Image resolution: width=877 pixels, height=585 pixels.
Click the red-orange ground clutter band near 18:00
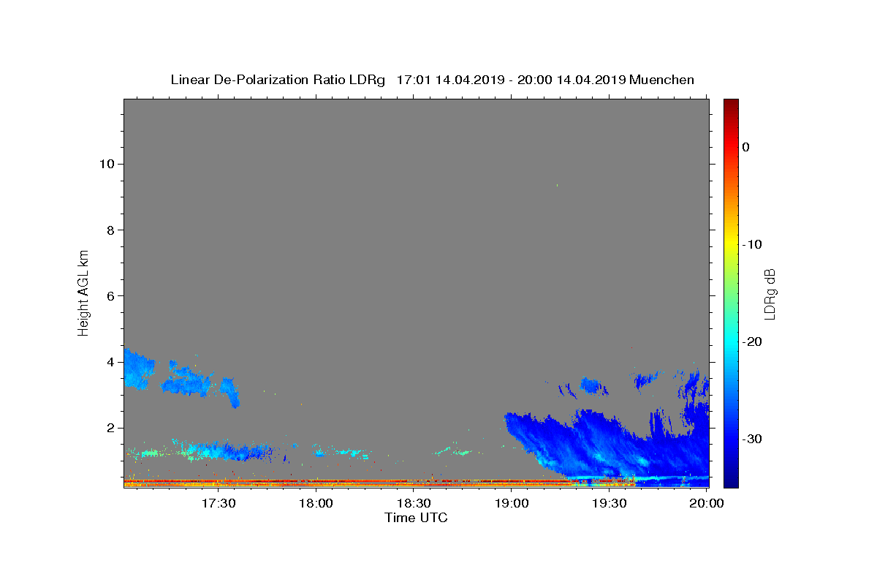(316, 482)
